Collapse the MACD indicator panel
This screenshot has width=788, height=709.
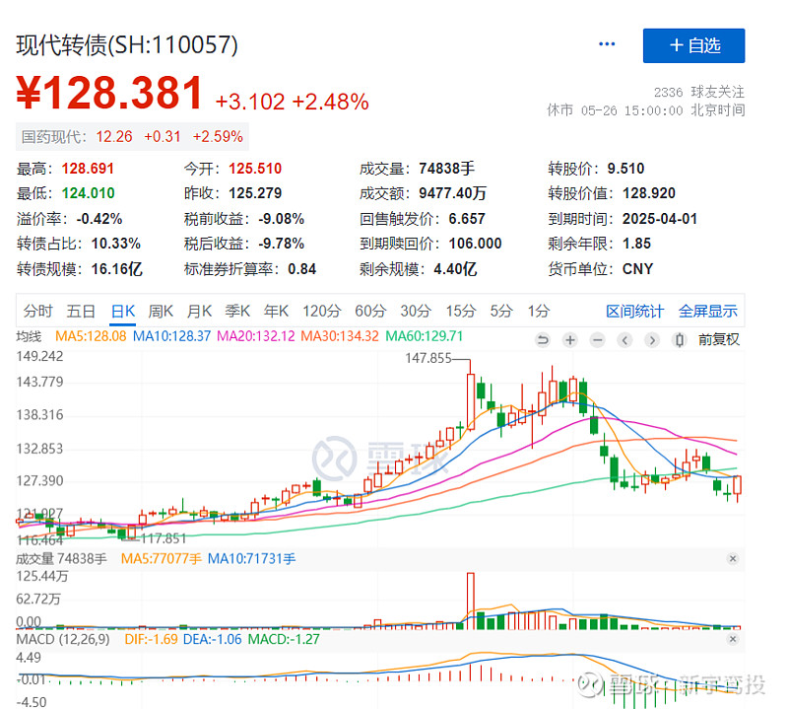(733, 638)
